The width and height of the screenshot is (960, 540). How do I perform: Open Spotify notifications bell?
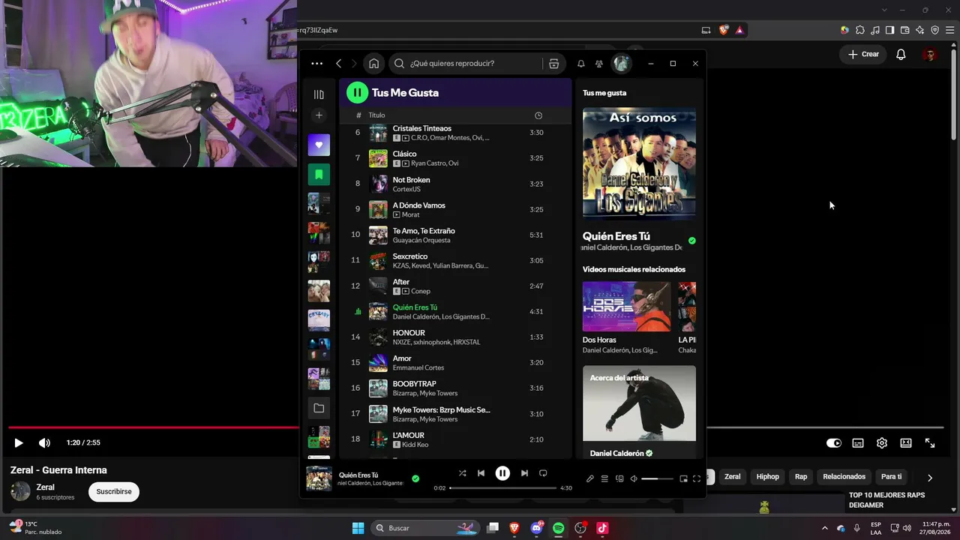point(581,64)
